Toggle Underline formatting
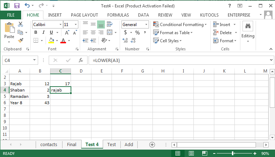This screenshot has height=157, width=275. point(51,32)
